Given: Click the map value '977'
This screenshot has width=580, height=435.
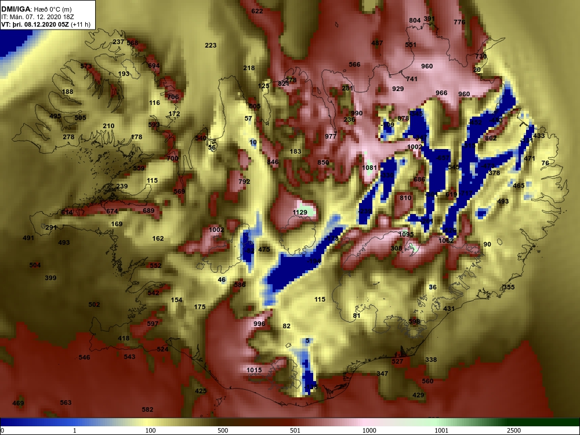Looking at the screenshot, I should 331,136.
